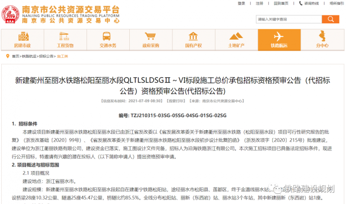This screenshot has width=346, height=204.
Task: Click the 我要打印 print button
Action: [176, 101]
